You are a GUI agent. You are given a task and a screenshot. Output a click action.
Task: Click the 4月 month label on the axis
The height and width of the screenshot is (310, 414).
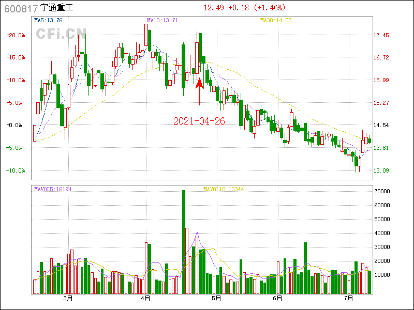[x=145, y=298]
